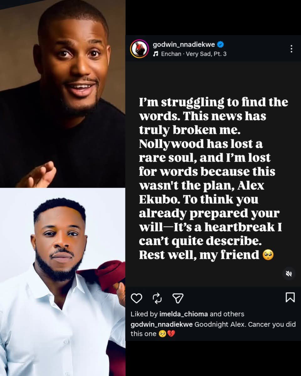
Task: Share the post via paper plane icon
Action: pos(178,298)
